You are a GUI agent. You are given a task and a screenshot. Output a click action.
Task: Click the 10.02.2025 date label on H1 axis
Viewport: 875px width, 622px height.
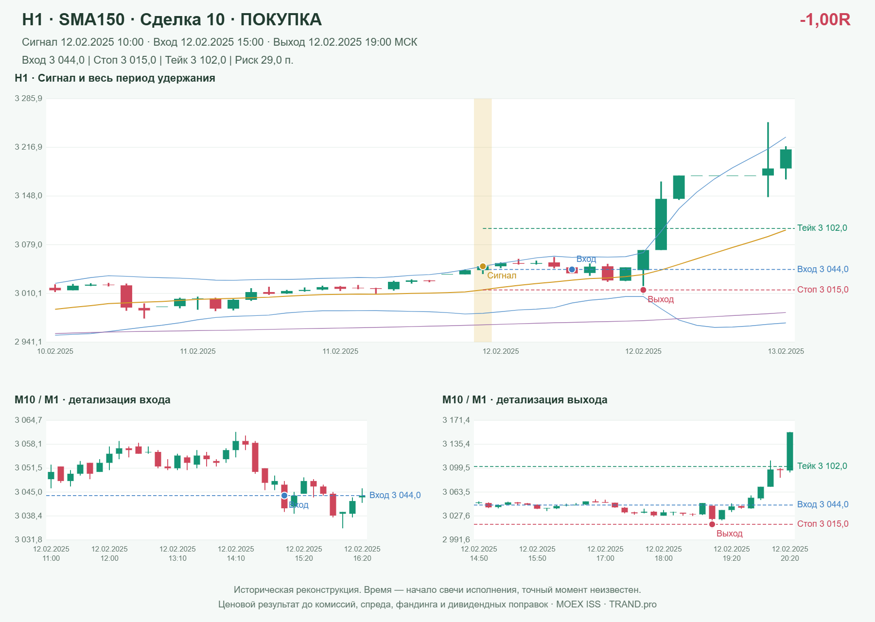coord(55,351)
